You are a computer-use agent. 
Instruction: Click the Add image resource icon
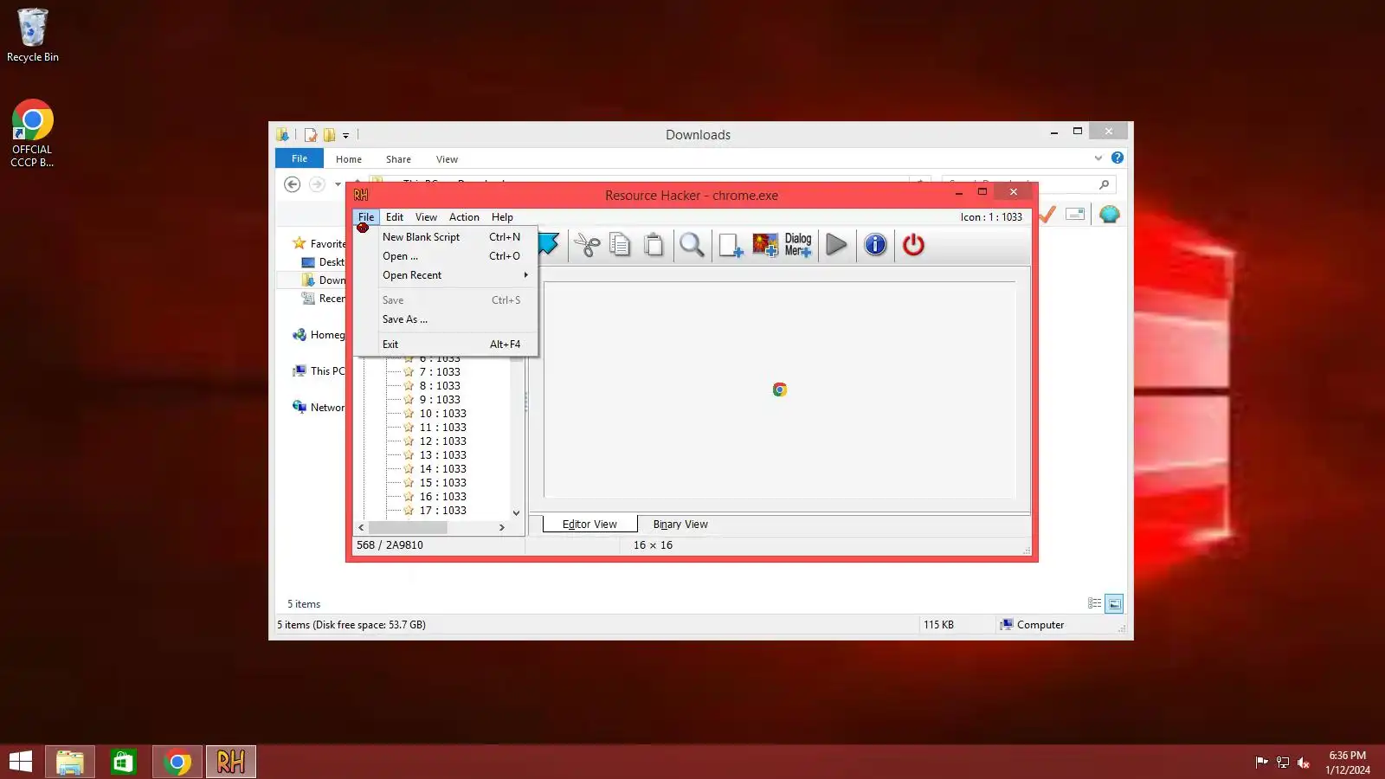coord(765,245)
